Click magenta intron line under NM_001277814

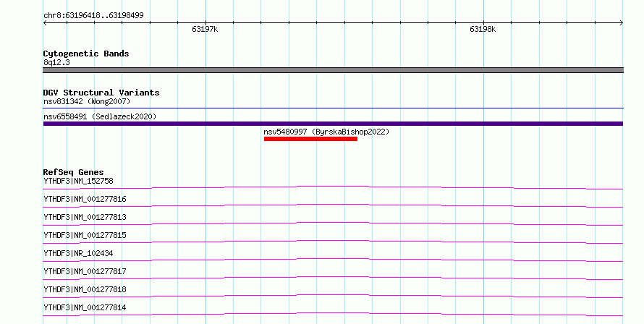click(x=333, y=314)
